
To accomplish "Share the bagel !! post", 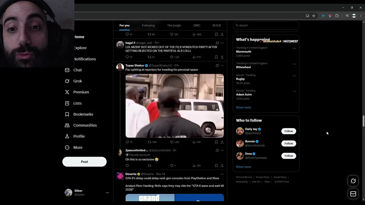I will pos(222,57).
